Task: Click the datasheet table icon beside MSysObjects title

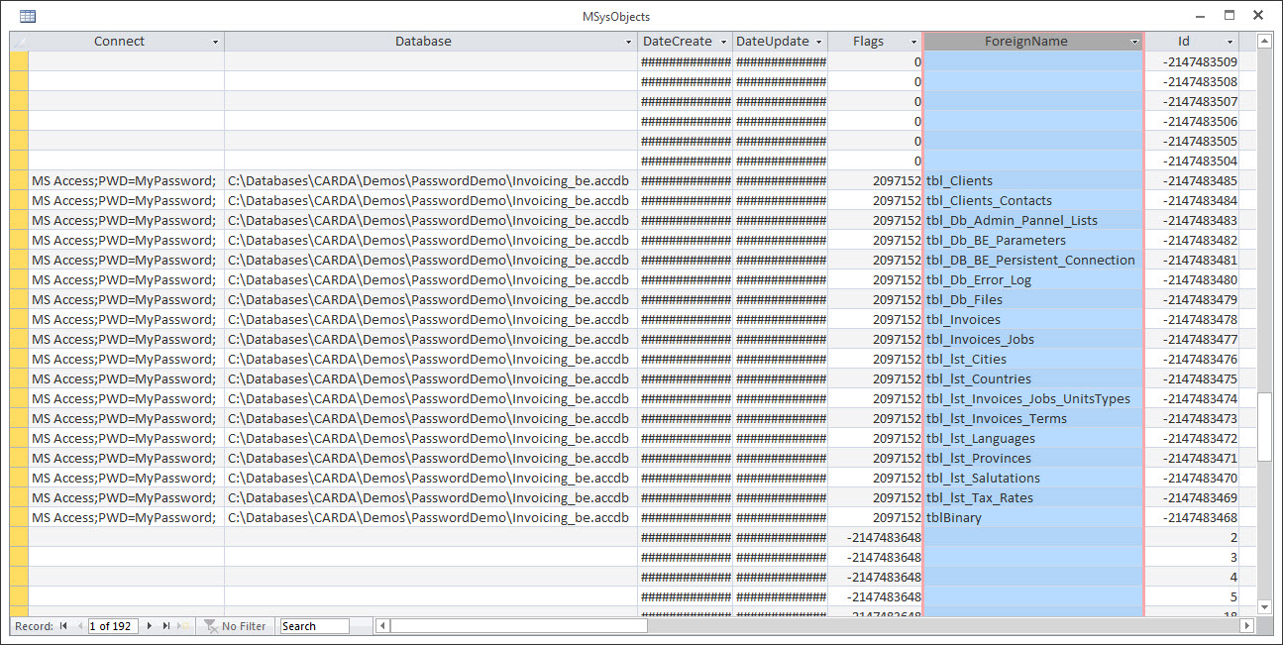Action: (x=29, y=16)
